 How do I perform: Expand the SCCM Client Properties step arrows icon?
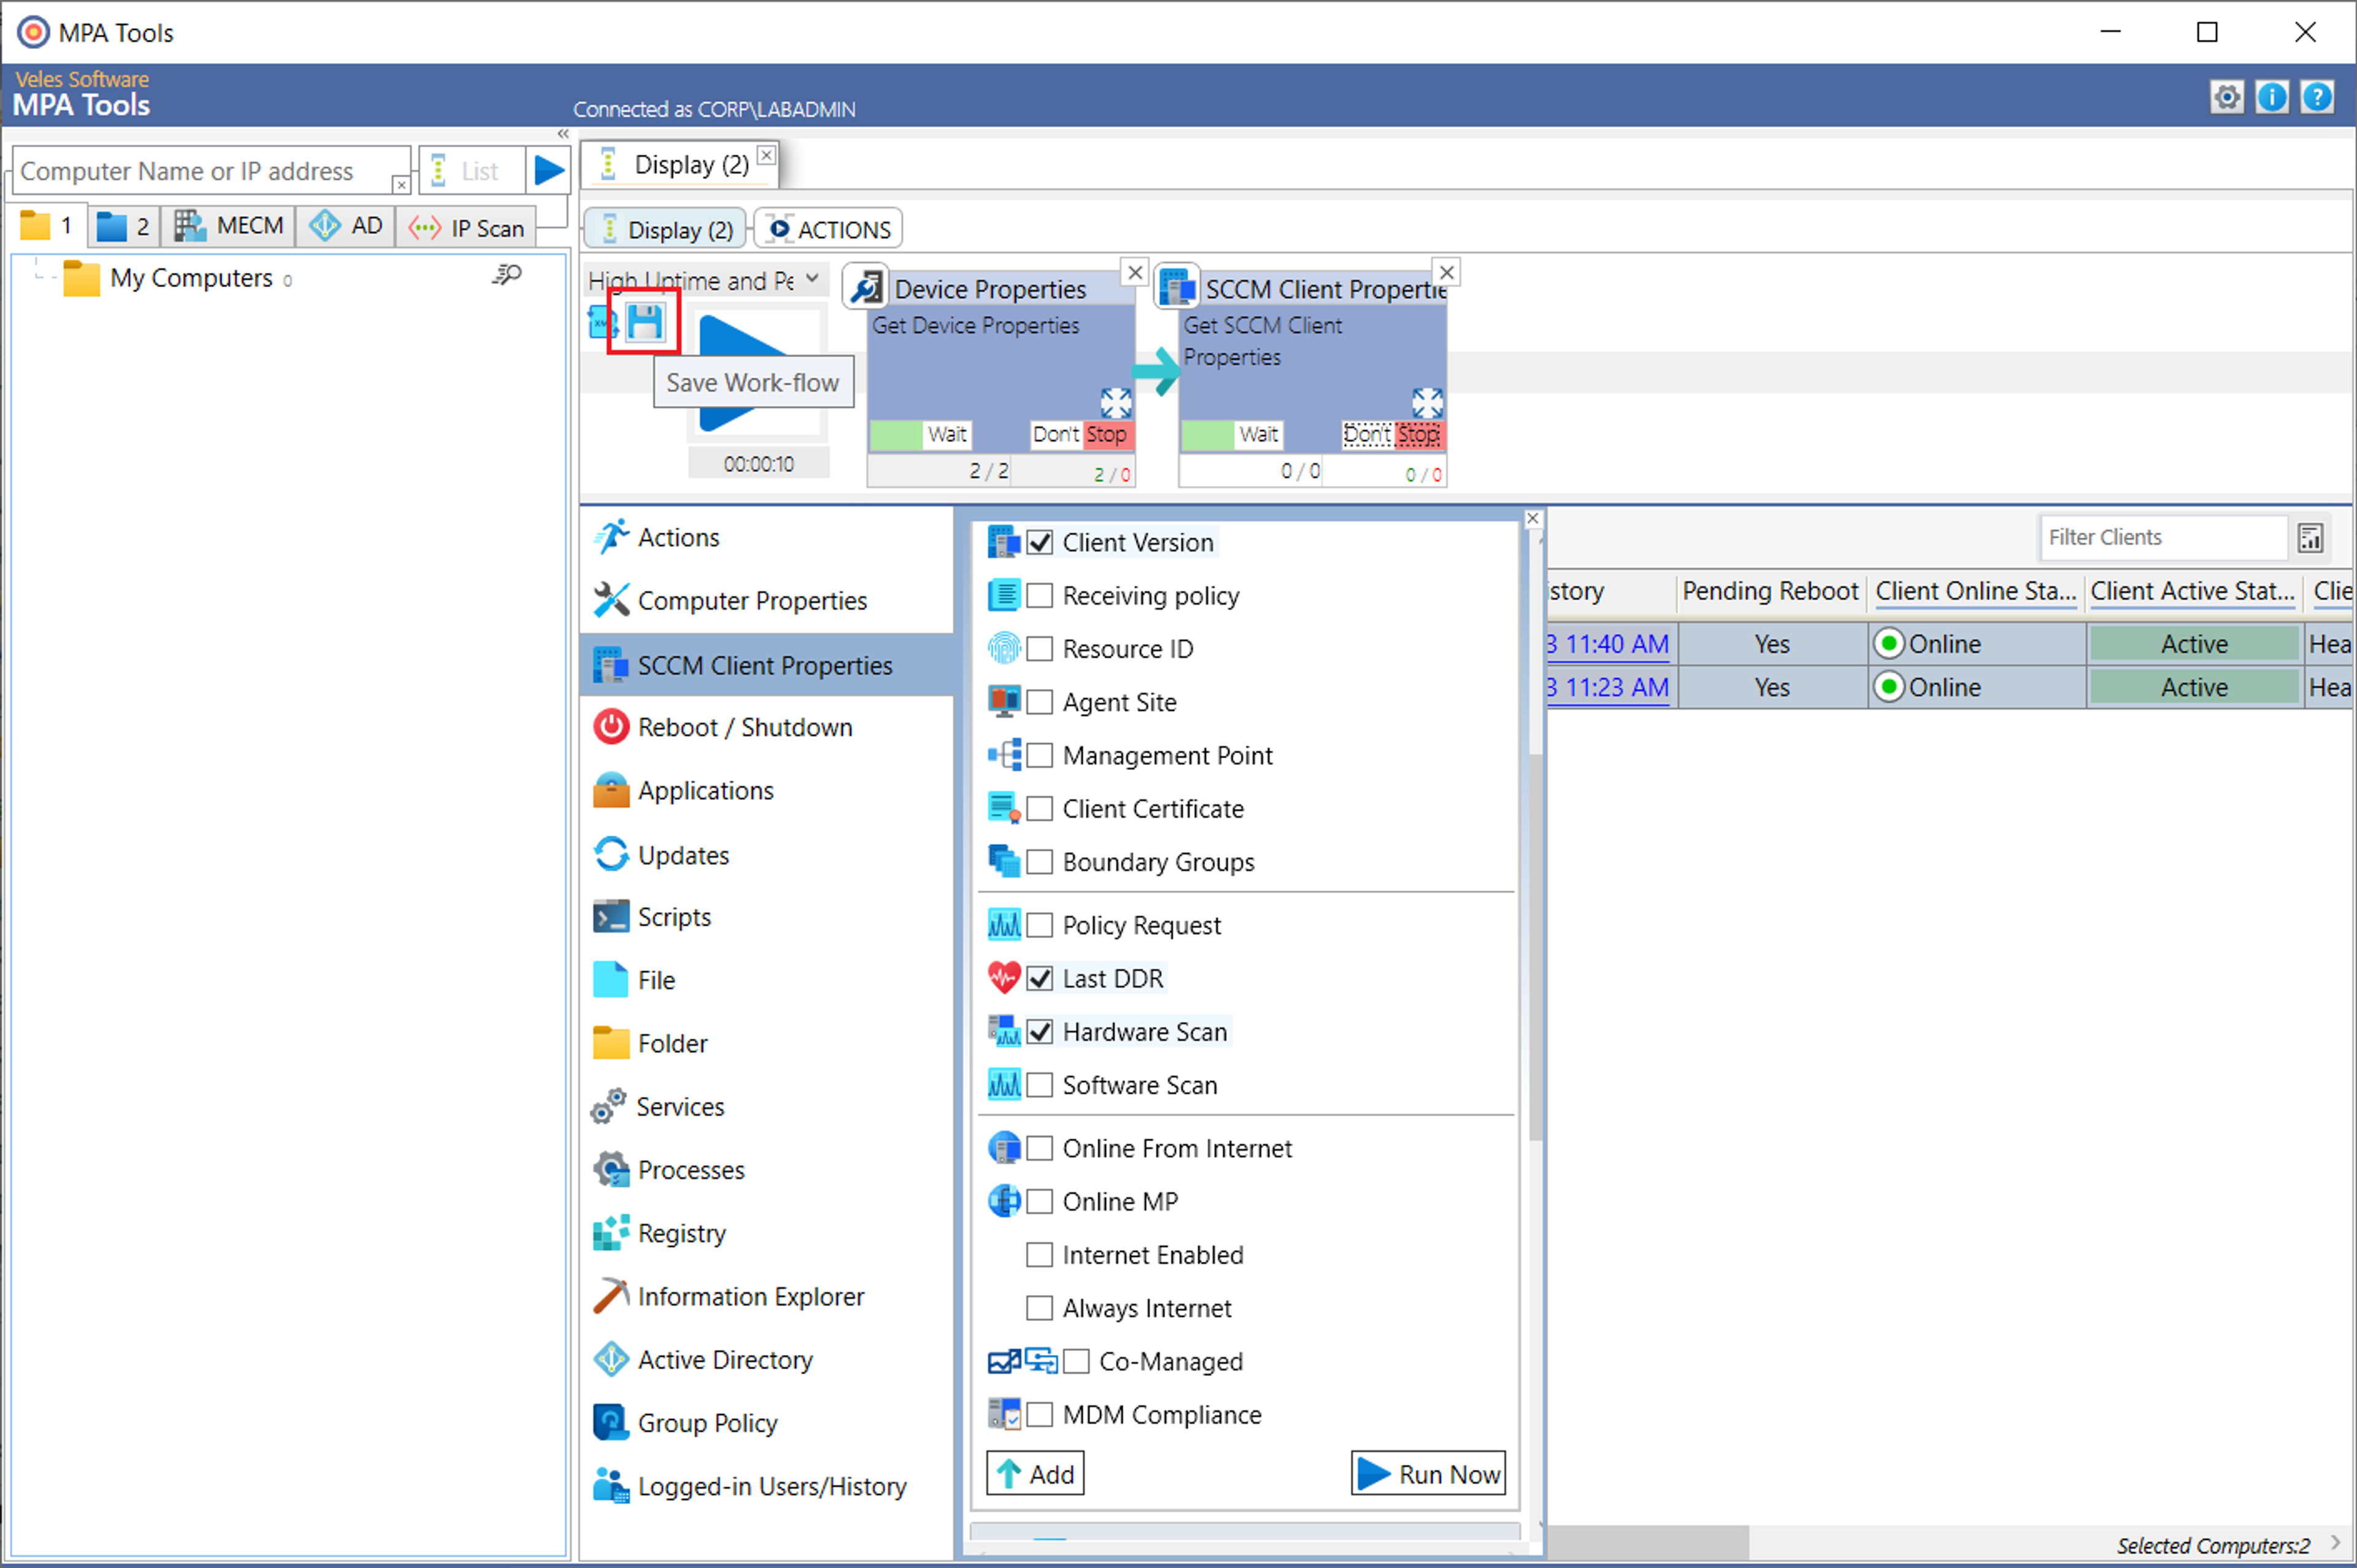(1426, 403)
